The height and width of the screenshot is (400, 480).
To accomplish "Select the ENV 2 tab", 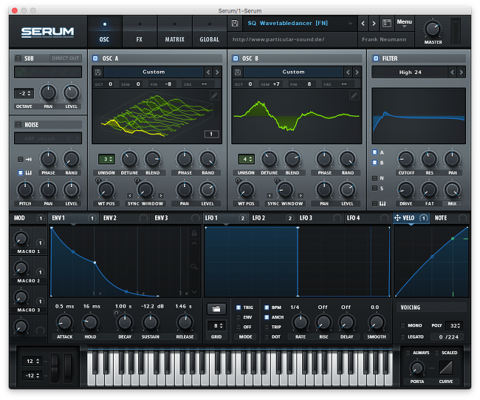I will click(x=125, y=218).
